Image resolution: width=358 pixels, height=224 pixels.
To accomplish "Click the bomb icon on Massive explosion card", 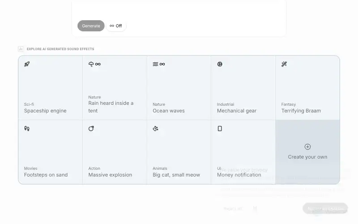I will click(x=91, y=129).
